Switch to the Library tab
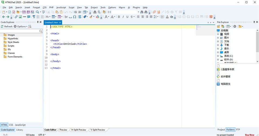This screenshot has width=259, height=136. click(x=20, y=130)
